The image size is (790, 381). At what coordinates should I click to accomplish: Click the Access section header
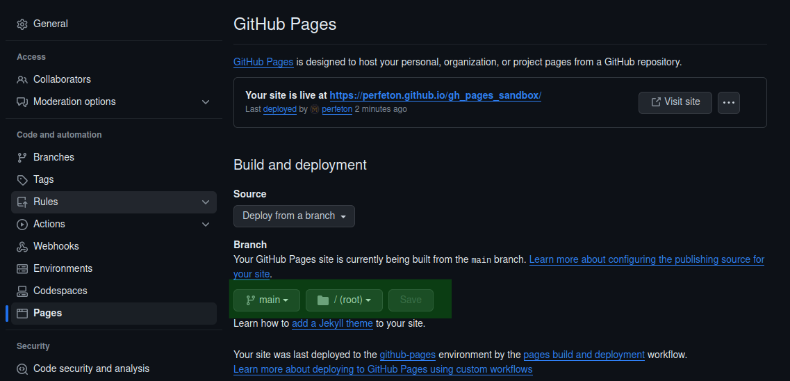(x=31, y=58)
